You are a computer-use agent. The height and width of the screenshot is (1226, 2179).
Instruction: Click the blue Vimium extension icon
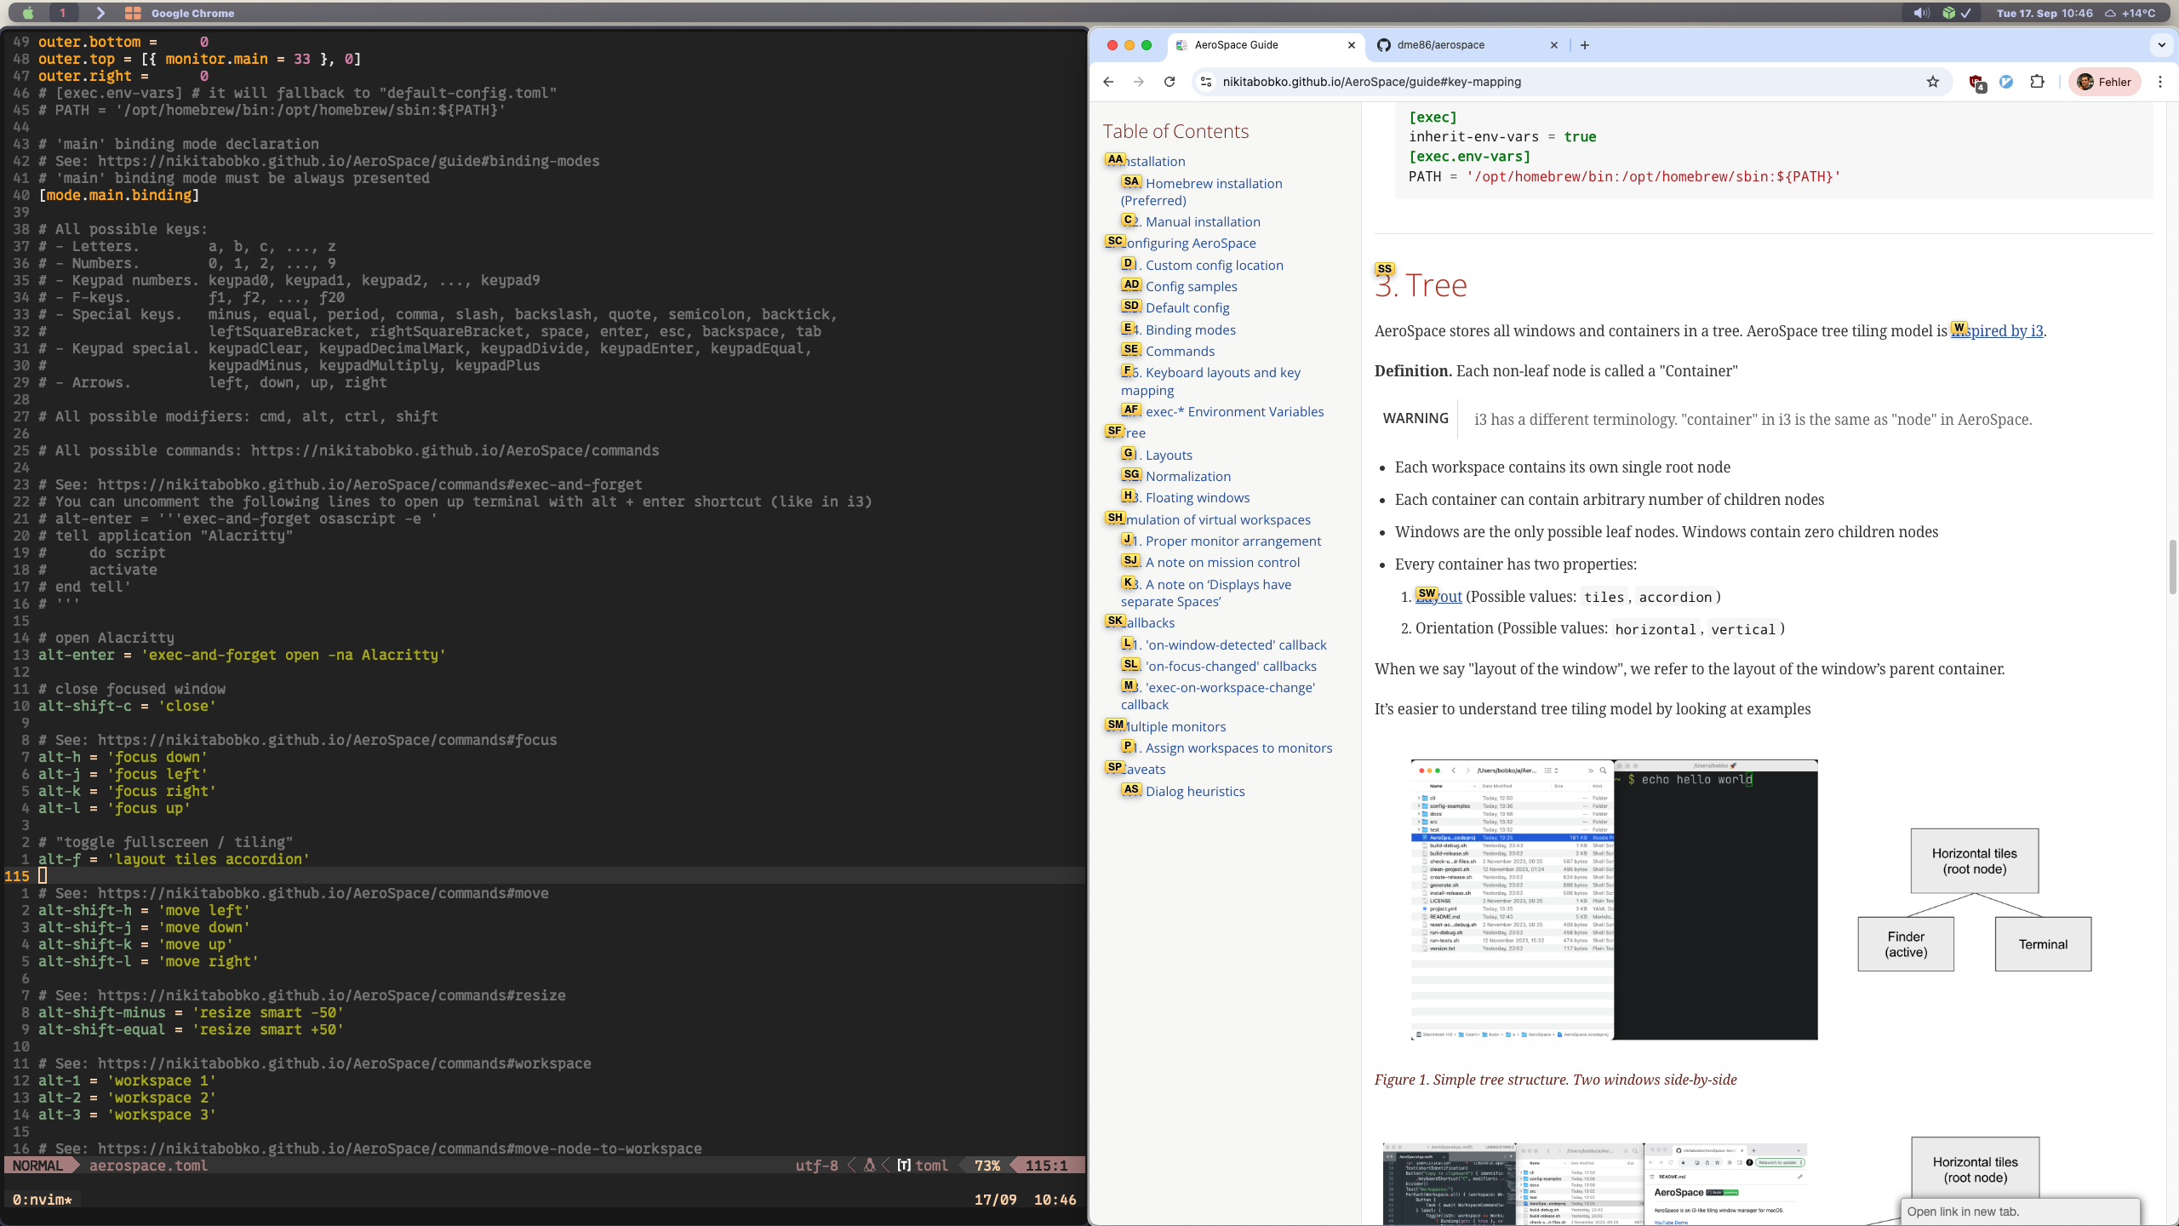2006,82
